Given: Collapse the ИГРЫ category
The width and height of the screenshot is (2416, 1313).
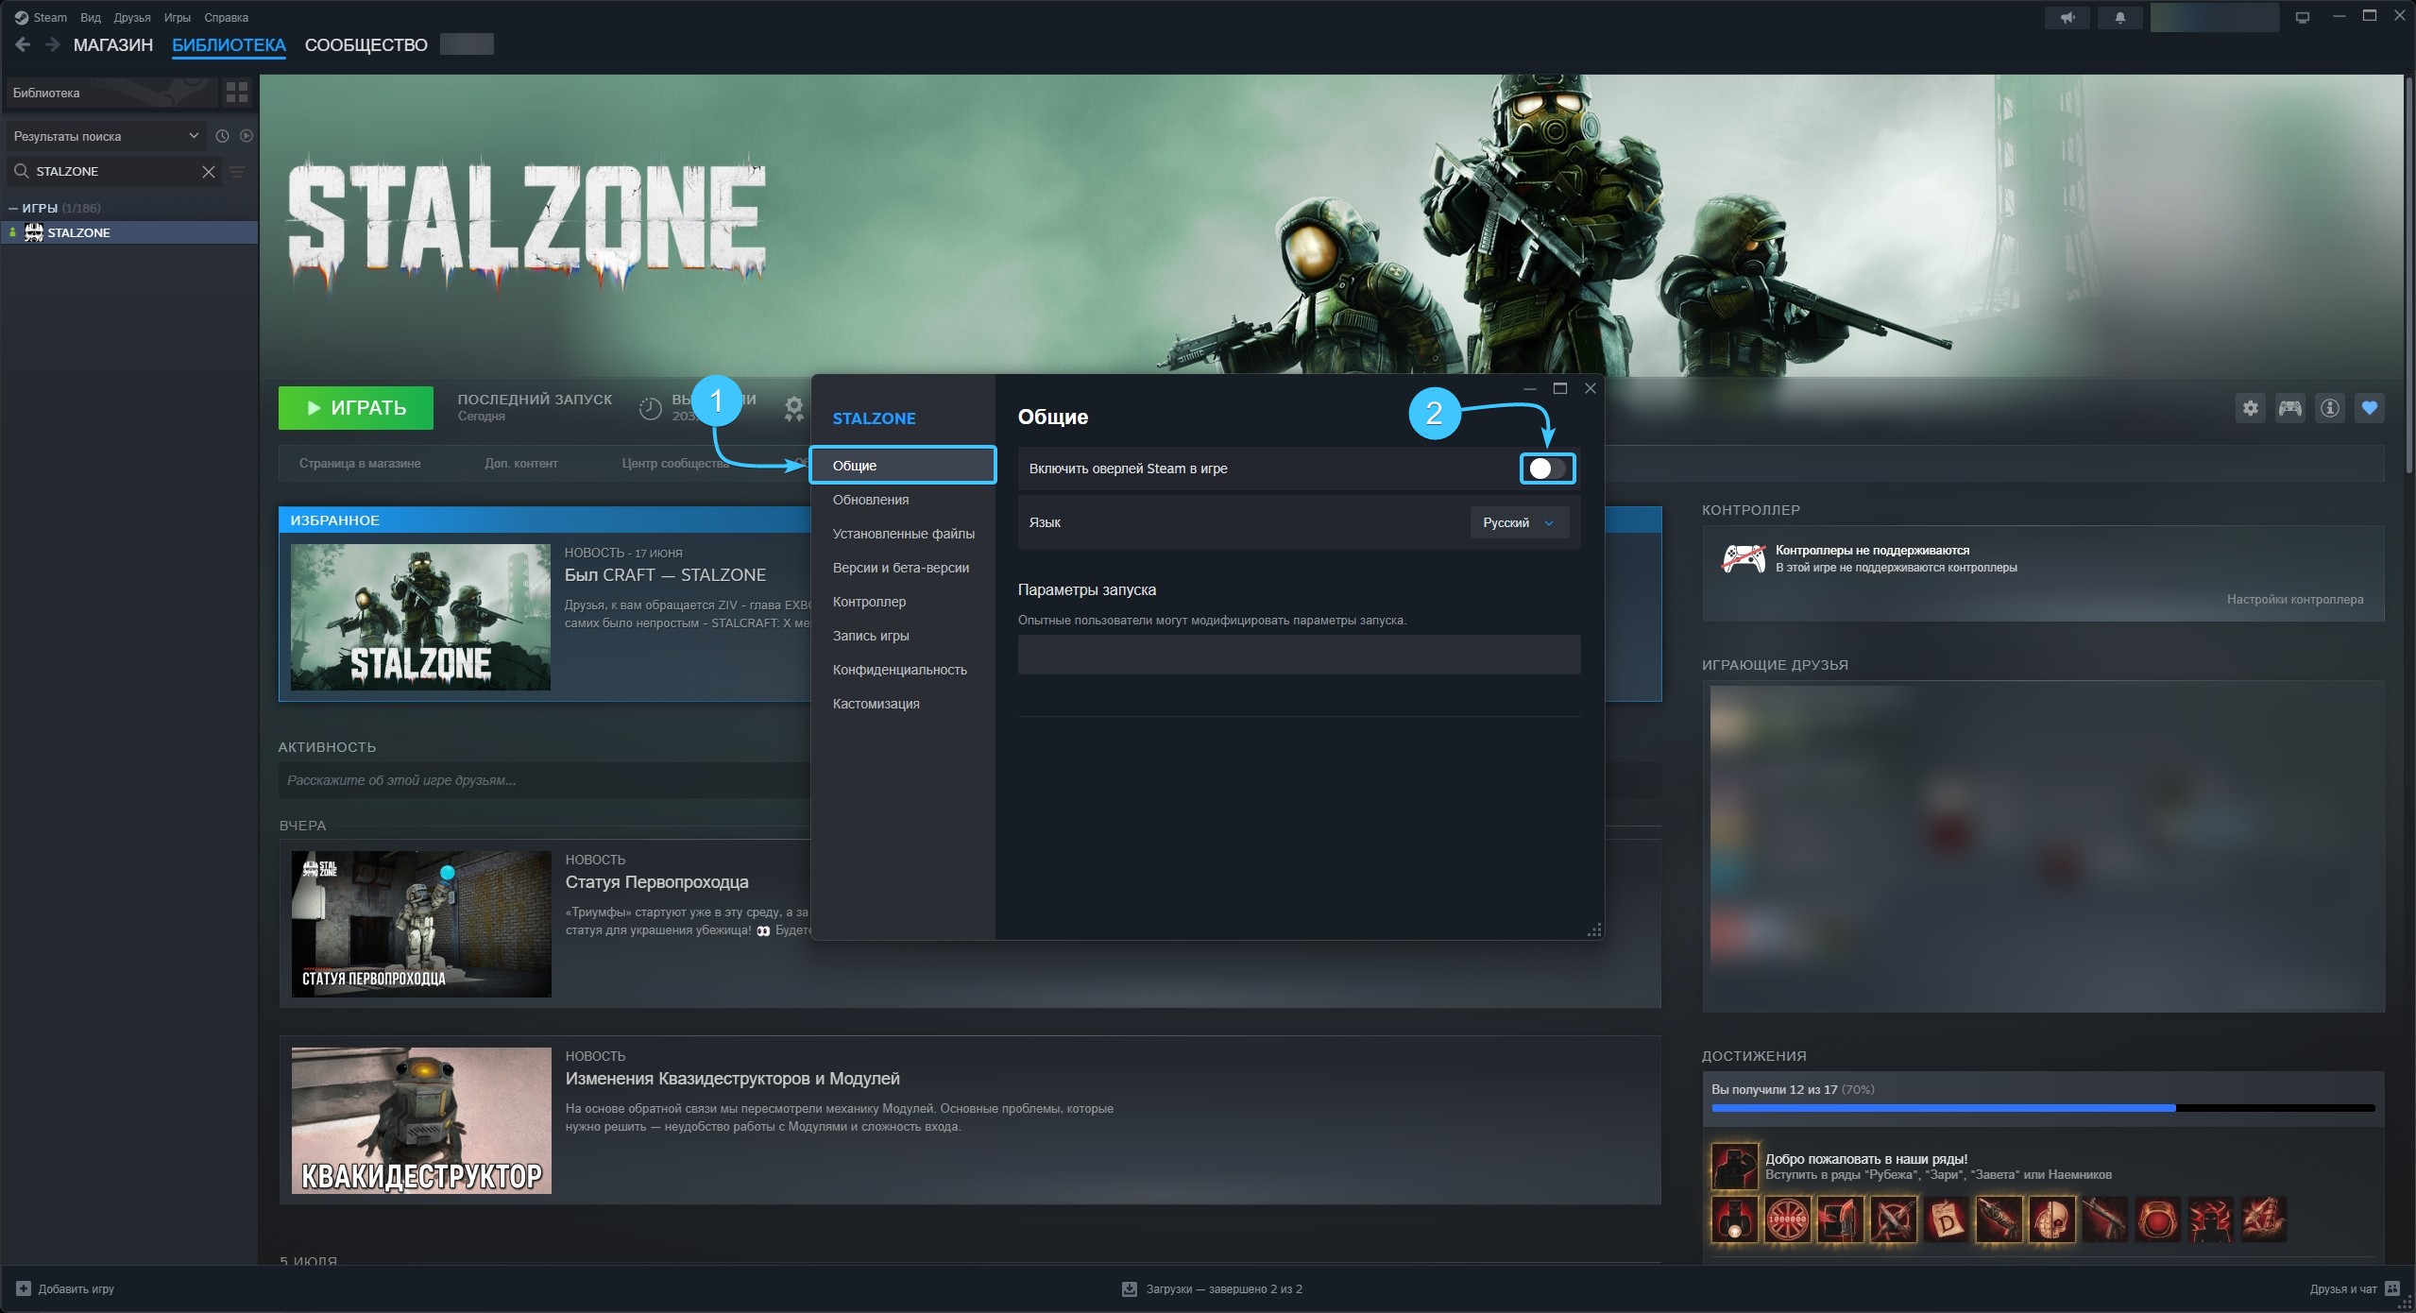Looking at the screenshot, I should click(13, 208).
